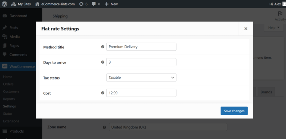Open the Hi, Alex account menu
This screenshot has height=139, width=286.
(x=277, y=4)
